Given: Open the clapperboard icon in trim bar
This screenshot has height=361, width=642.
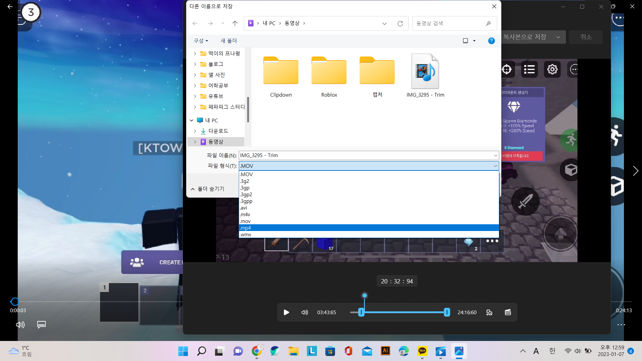Looking at the screenshot, I should click(x=508, y=312).
